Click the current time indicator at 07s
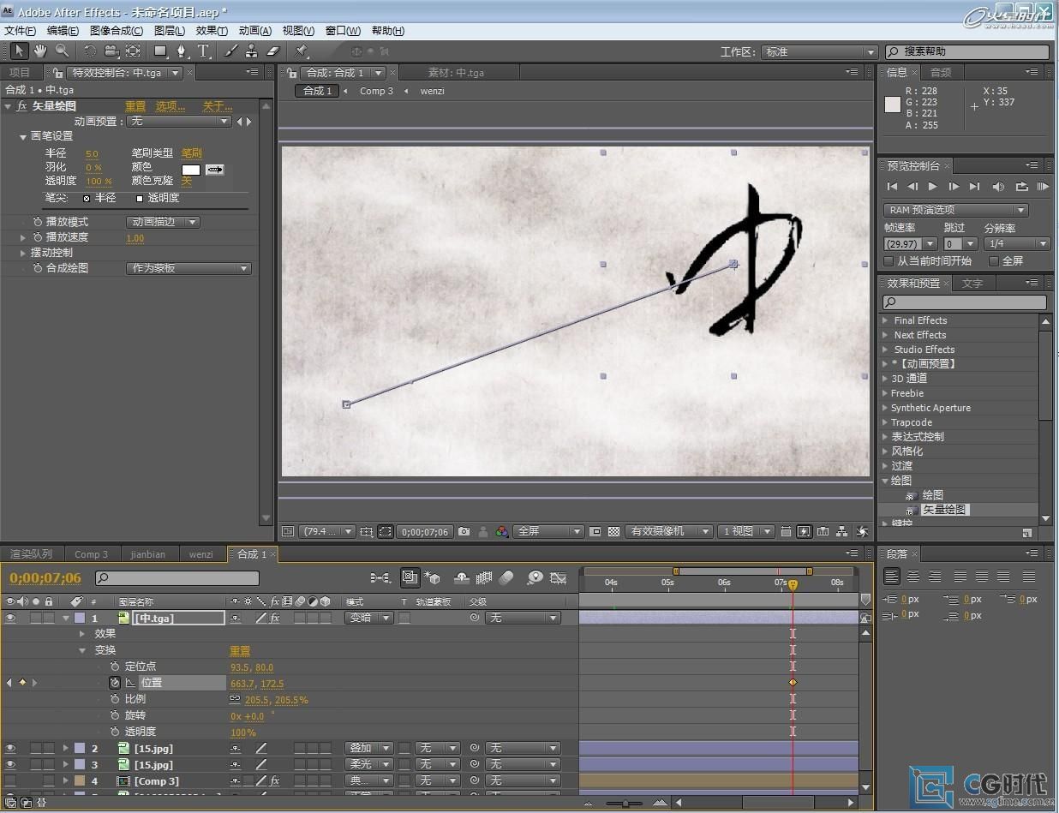Viewport: 1059px width, 813px height. (793, 584)
